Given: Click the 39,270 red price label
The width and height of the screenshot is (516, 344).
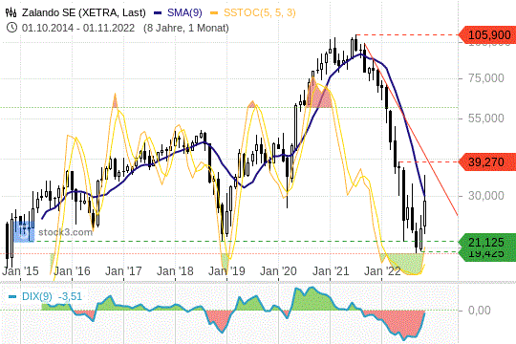Looking at the screenshot, I should [487, 161].
